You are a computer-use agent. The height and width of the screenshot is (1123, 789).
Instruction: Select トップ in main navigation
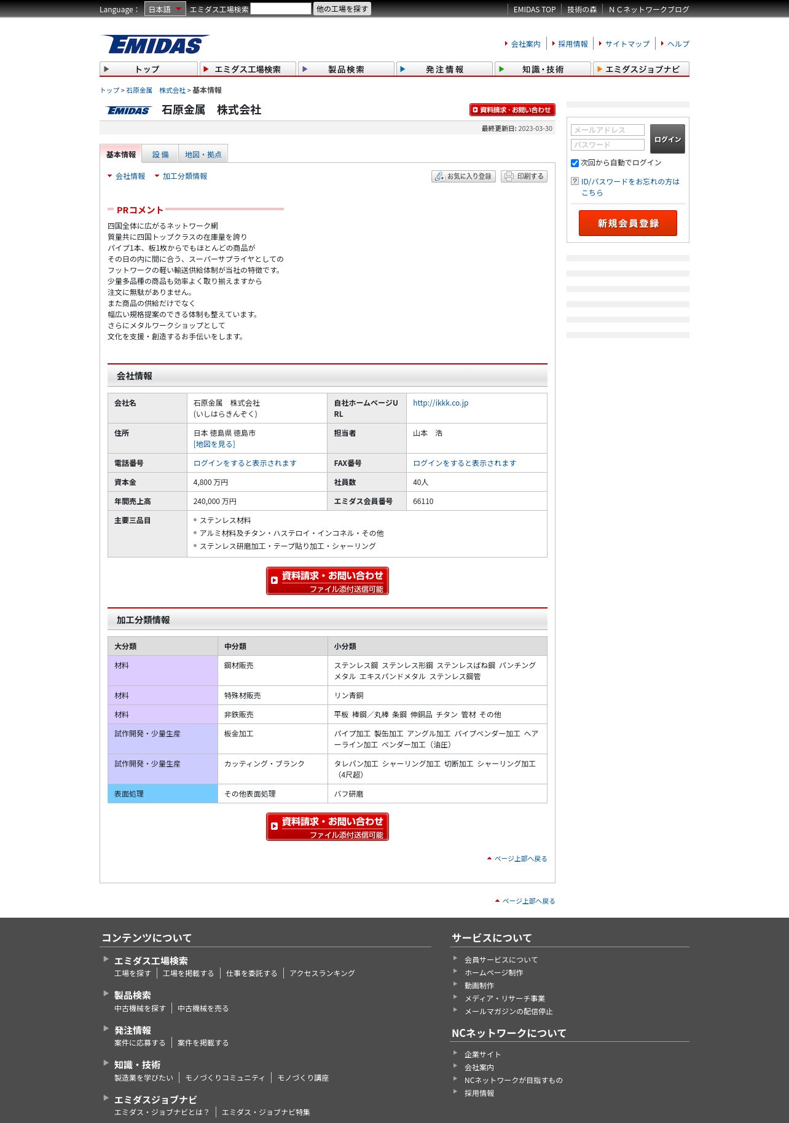pyautogui.click(x=148, y=69)
